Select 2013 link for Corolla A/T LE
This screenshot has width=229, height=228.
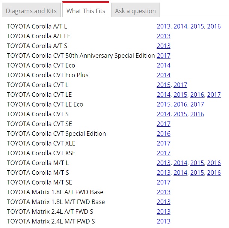pos(163,36)
